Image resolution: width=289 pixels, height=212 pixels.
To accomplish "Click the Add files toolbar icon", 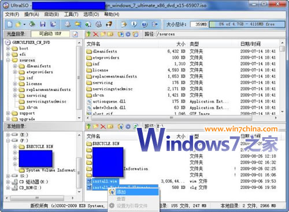I will pos(124,24).
